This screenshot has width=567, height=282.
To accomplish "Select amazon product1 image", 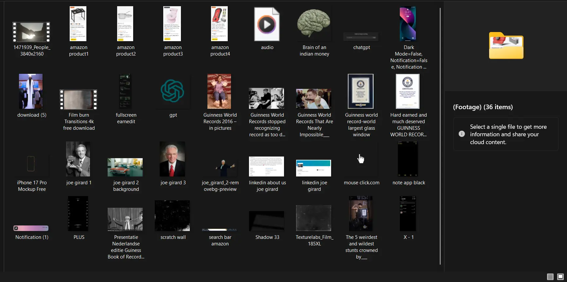I will click(78, 24).
